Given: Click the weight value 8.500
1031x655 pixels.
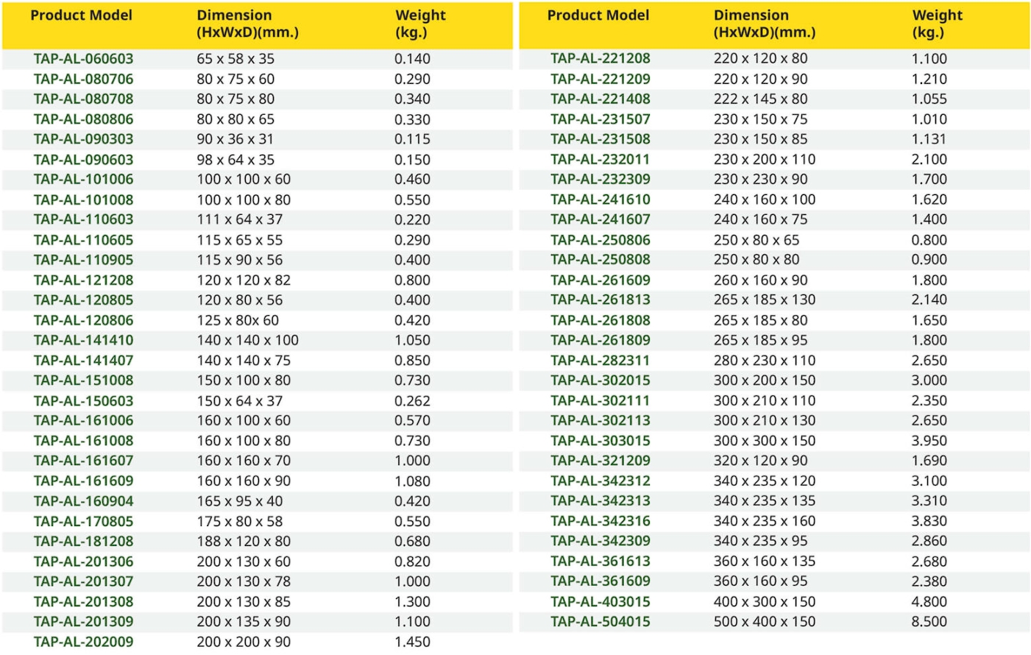Looking at the screenshot, I should click(929, 622).
